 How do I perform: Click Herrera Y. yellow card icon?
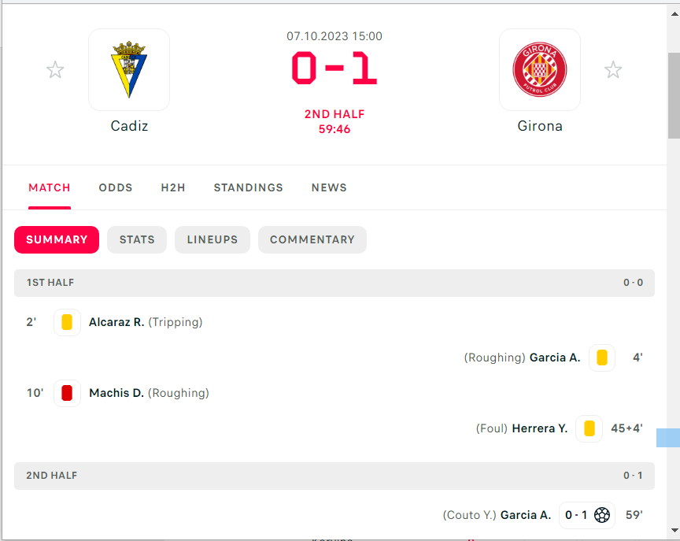pos(589,428)
